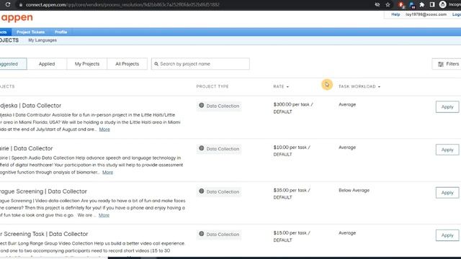Click the red extension icon in toolbar
The width and height of the screenshot is (461, 259).
(401, 4)
